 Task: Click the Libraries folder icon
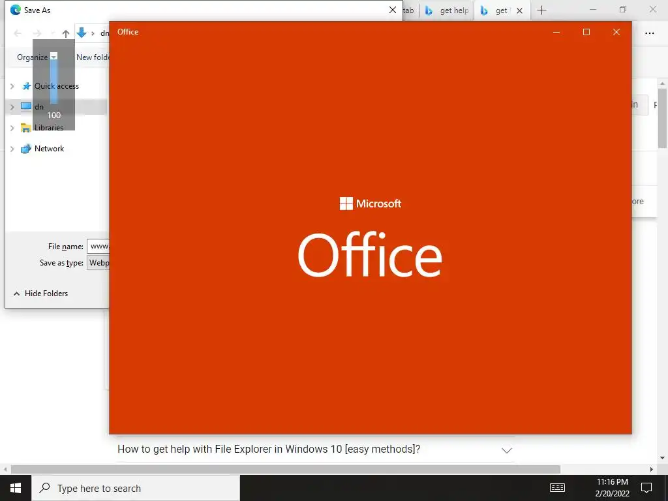pyautogui.click(x=26, y=128)
